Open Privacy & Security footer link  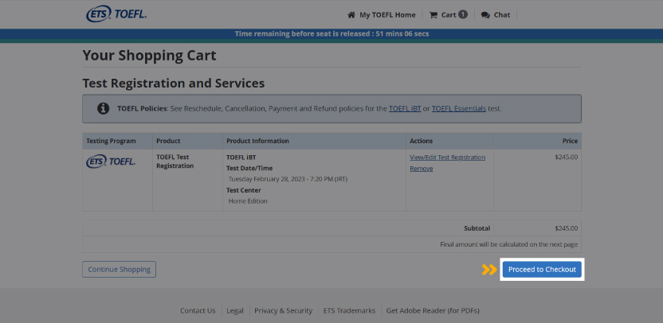click(284, 310)
